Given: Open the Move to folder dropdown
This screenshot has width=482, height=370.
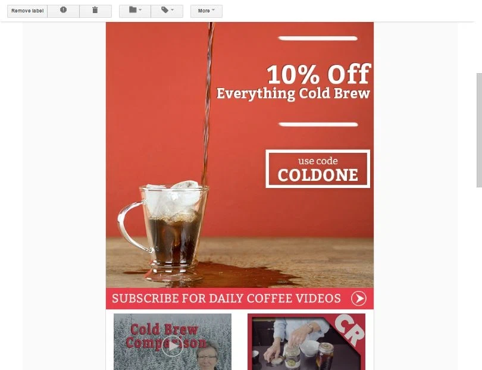Looking at the screenshot, I should [x=135, y=11].
